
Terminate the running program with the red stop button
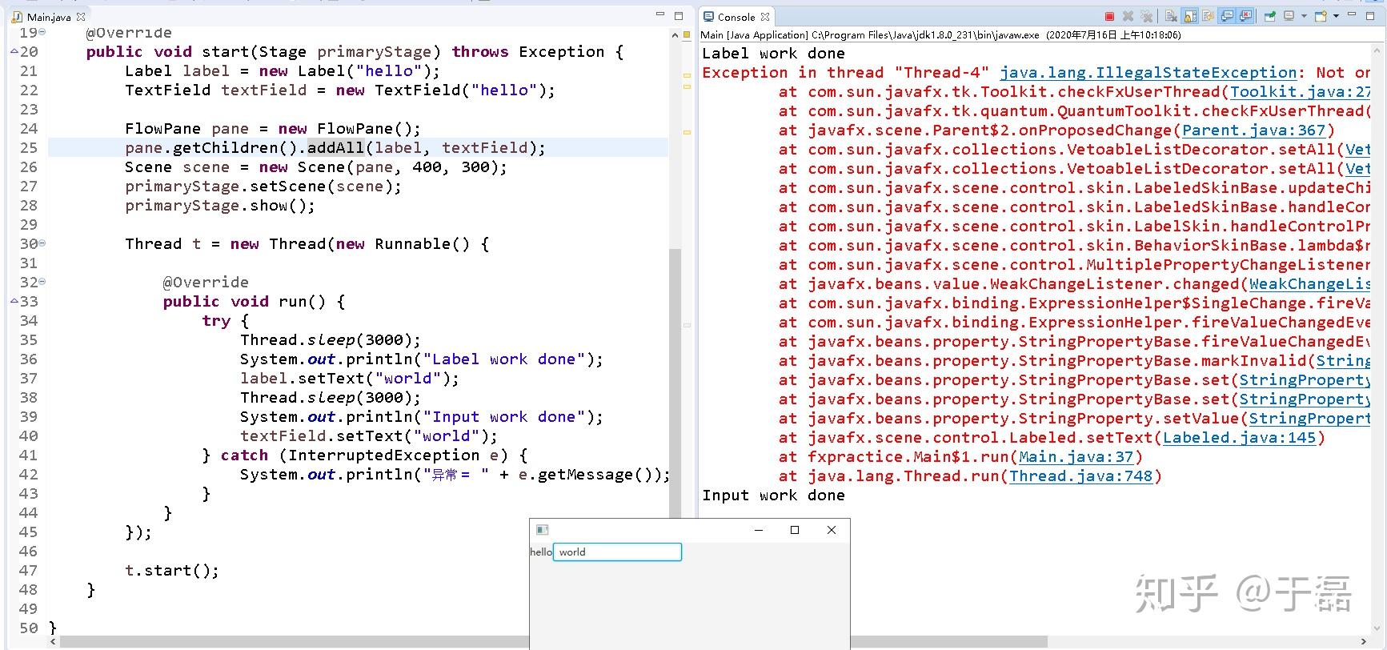[1109, 16]
